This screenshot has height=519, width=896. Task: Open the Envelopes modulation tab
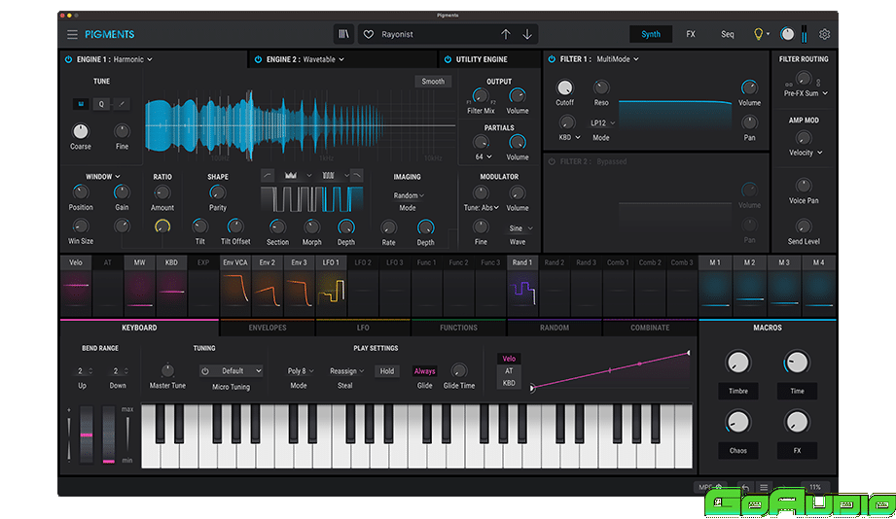coord(268,328)
